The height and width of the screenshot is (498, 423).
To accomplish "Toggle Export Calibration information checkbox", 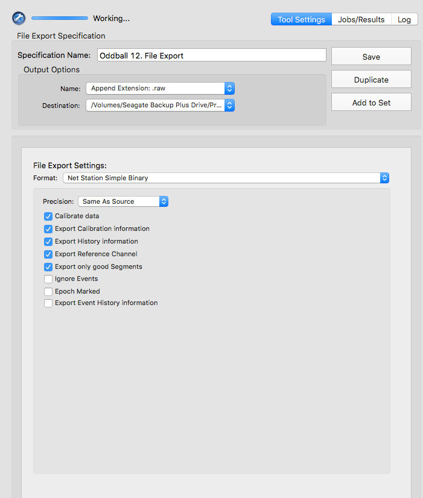I will (x=48, y=229).
